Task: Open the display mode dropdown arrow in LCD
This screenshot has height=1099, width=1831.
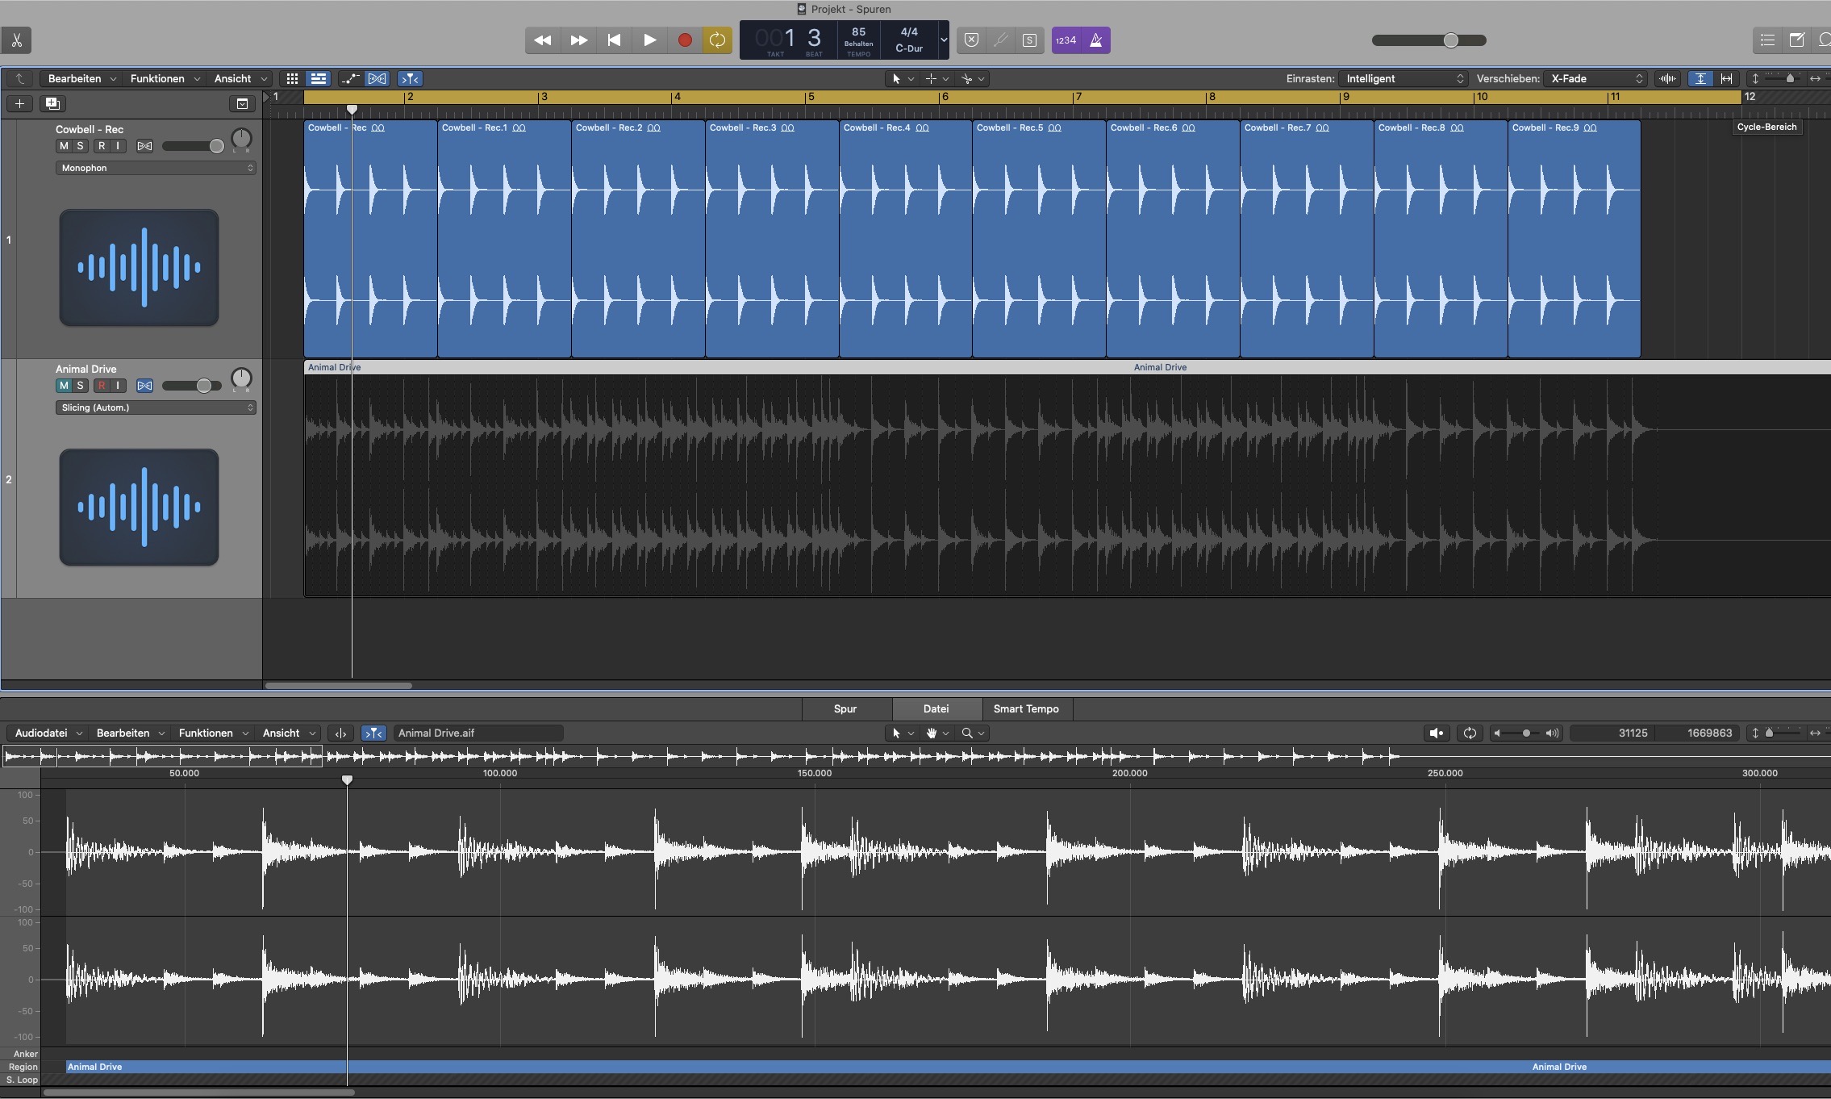Action: point(944,40)
